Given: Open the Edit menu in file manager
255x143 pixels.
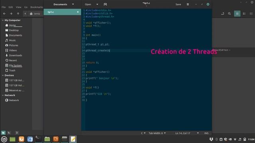Looking at the screenshot, I should pos(11,7).
